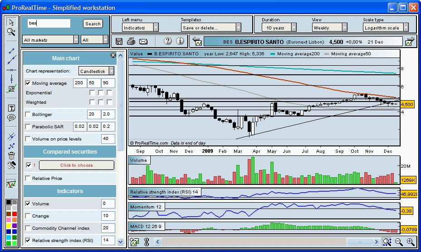The image size is (421, 252).
Task: Open the Templates Save or delete dropdown
Action: 211,28
